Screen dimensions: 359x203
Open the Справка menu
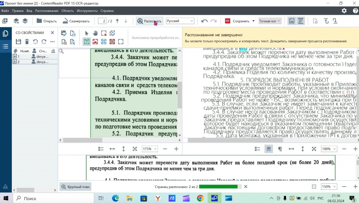(107, 11)
